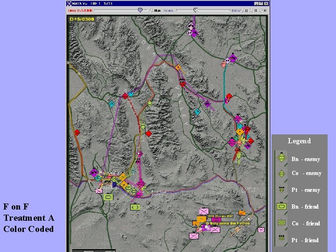Click the 'Color Coded' caption text
This screenshot has height=252, width=336.
[28, 229]
